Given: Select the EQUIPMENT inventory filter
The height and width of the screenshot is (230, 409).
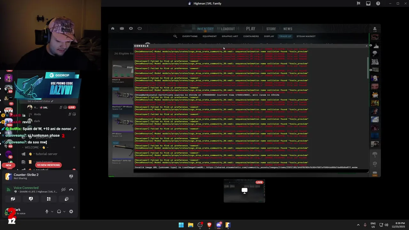Looking at the screenshot, I should tap(210, 36).
